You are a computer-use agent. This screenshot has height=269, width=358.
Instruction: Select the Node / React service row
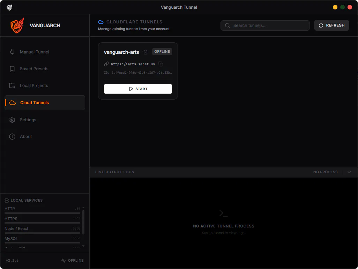pyautogui.click(x=42, y=230)
